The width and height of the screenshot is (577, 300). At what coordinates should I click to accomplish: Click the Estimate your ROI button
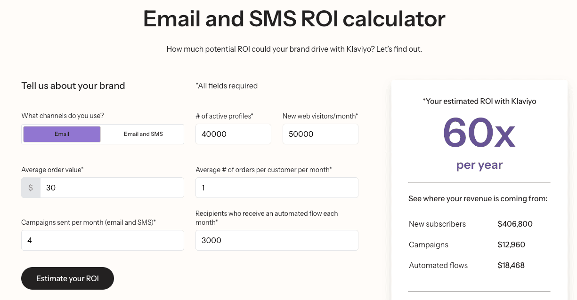pyautogui.click(x=67, y=278)
